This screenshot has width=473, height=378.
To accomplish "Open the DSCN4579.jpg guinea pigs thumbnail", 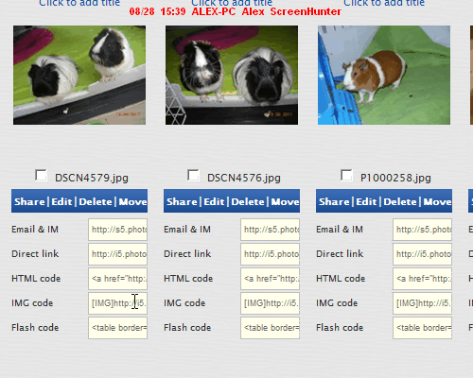I will click(79, 75).
